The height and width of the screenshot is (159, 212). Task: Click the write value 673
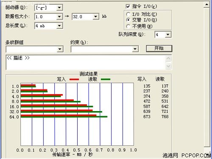point(147,117)
